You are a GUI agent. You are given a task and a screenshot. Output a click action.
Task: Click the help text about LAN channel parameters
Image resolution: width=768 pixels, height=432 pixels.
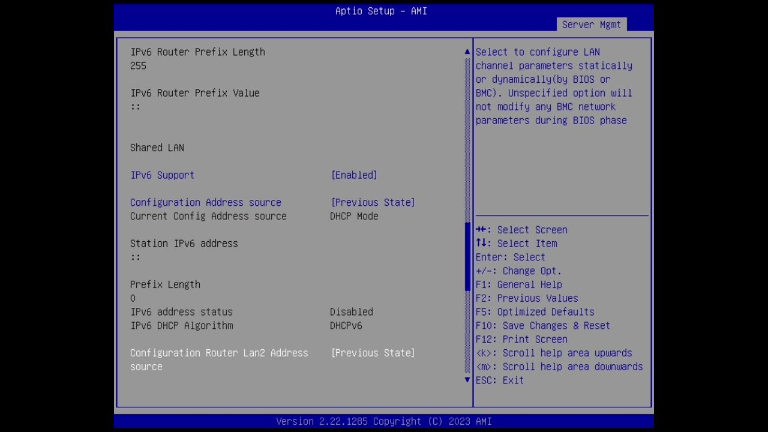point(554,86)
